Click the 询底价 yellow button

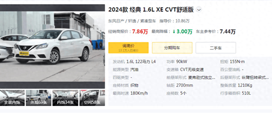[x=128, y=48]
